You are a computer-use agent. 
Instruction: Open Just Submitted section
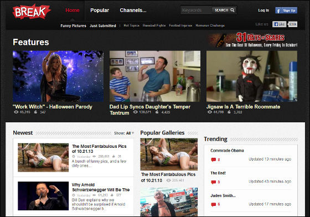[x=103, y=25]
